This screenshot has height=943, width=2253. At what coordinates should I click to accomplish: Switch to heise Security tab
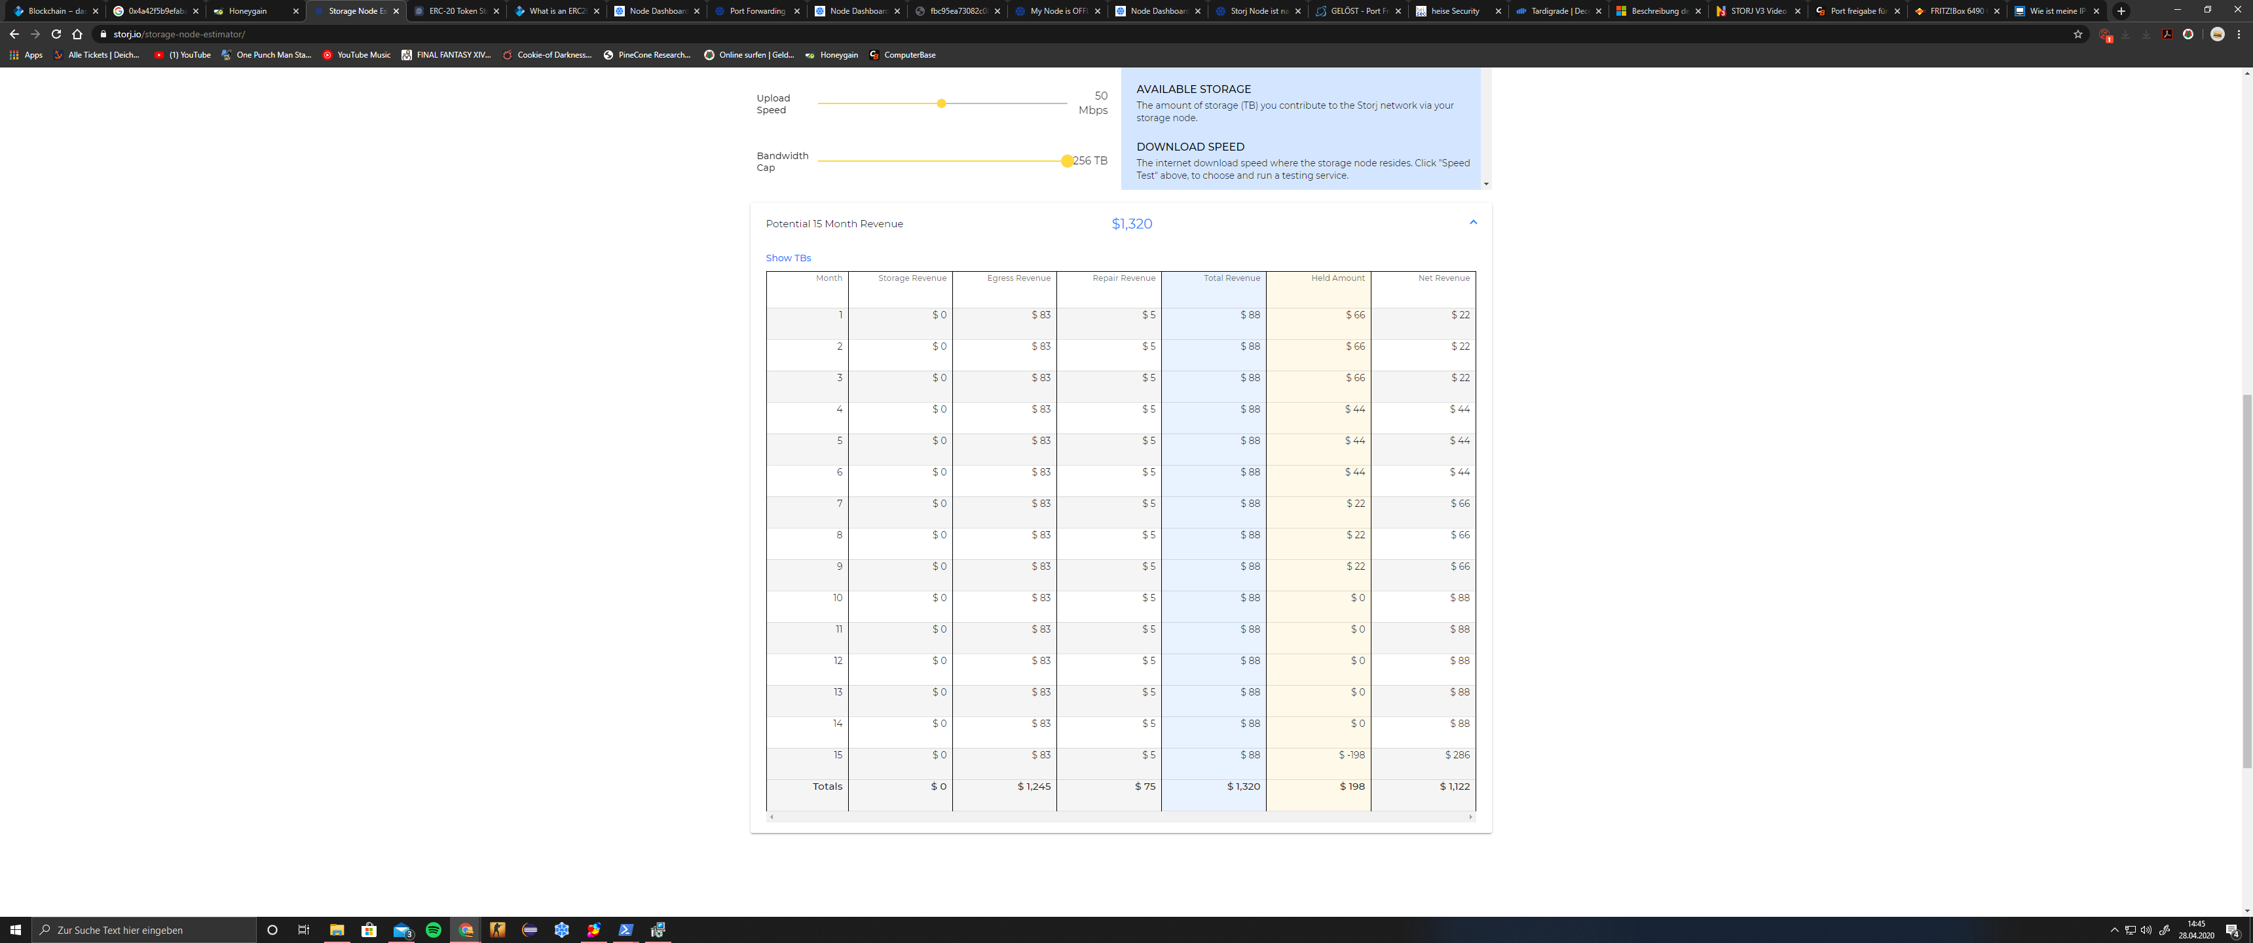[1455, 11]
